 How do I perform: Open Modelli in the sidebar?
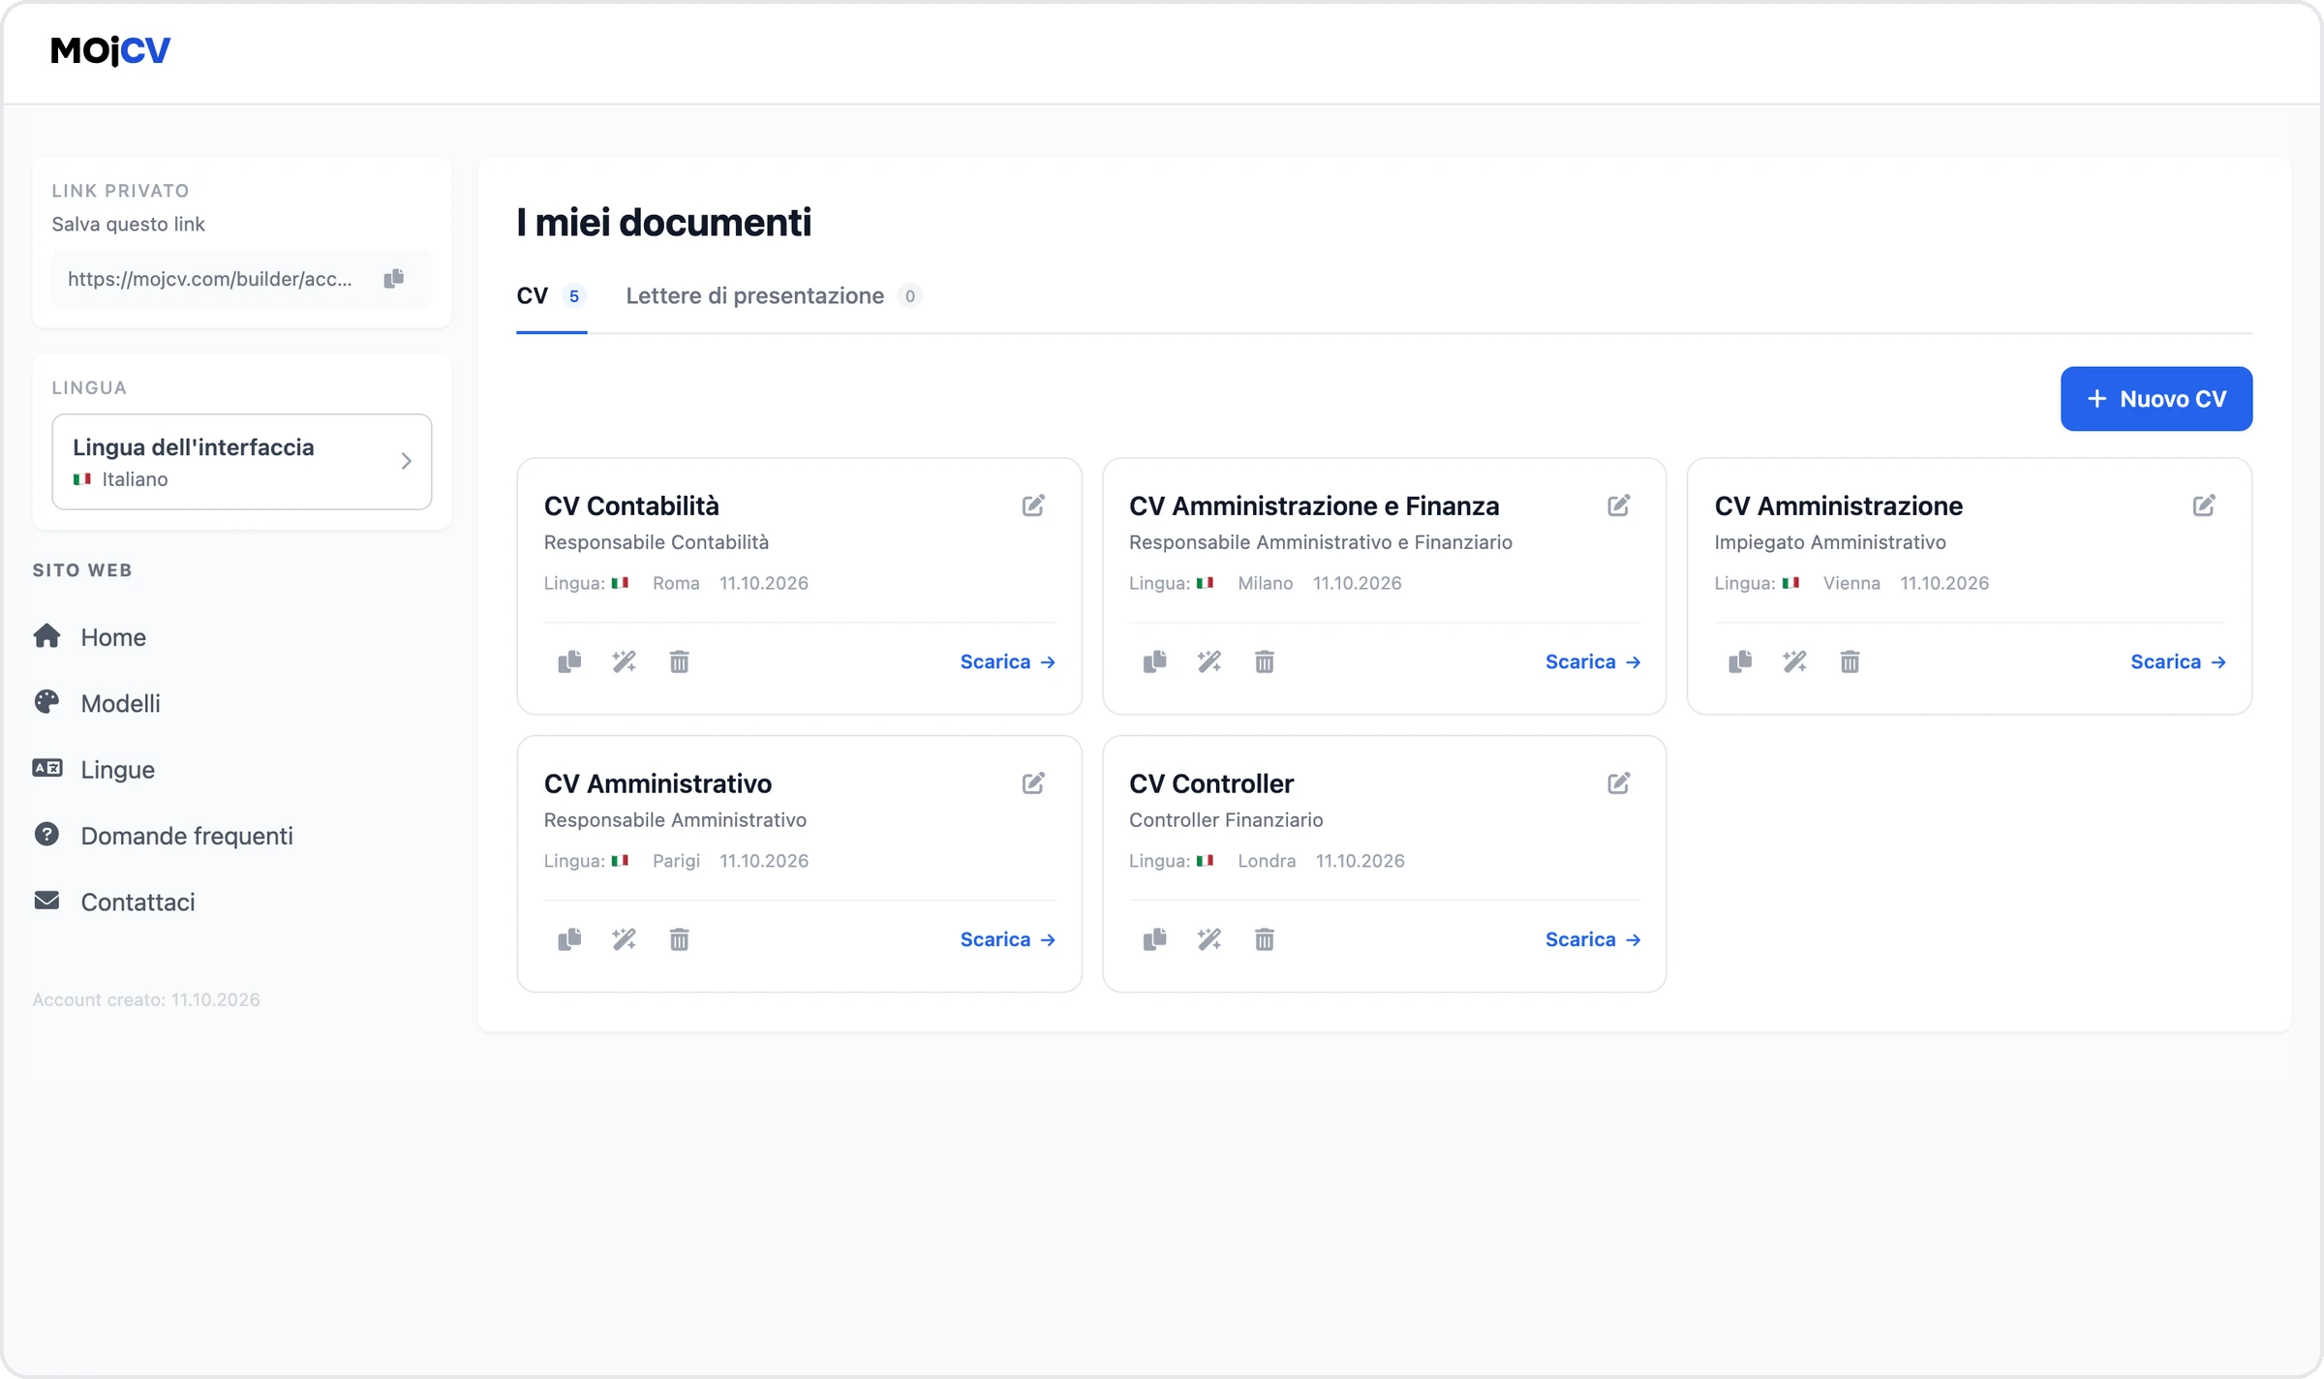pos(97,703)
